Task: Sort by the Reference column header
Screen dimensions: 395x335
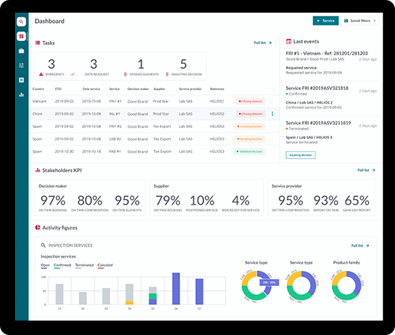Action: point(217,88)
